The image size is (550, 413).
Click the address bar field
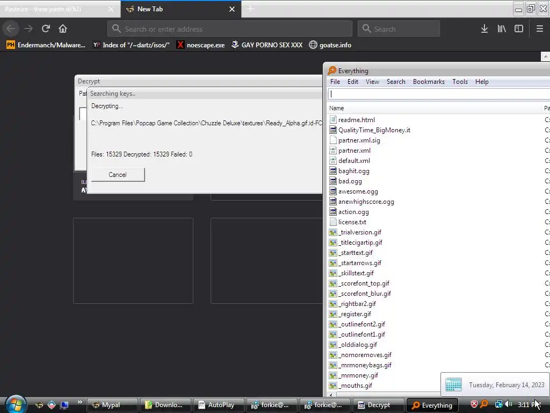230,29
